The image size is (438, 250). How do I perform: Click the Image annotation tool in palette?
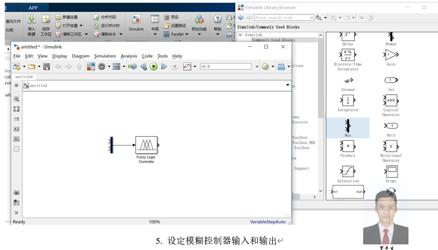17,139
